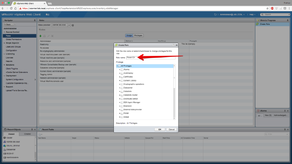
Task: Click the info icon beside roles provider
Action: tap(73, 25)
